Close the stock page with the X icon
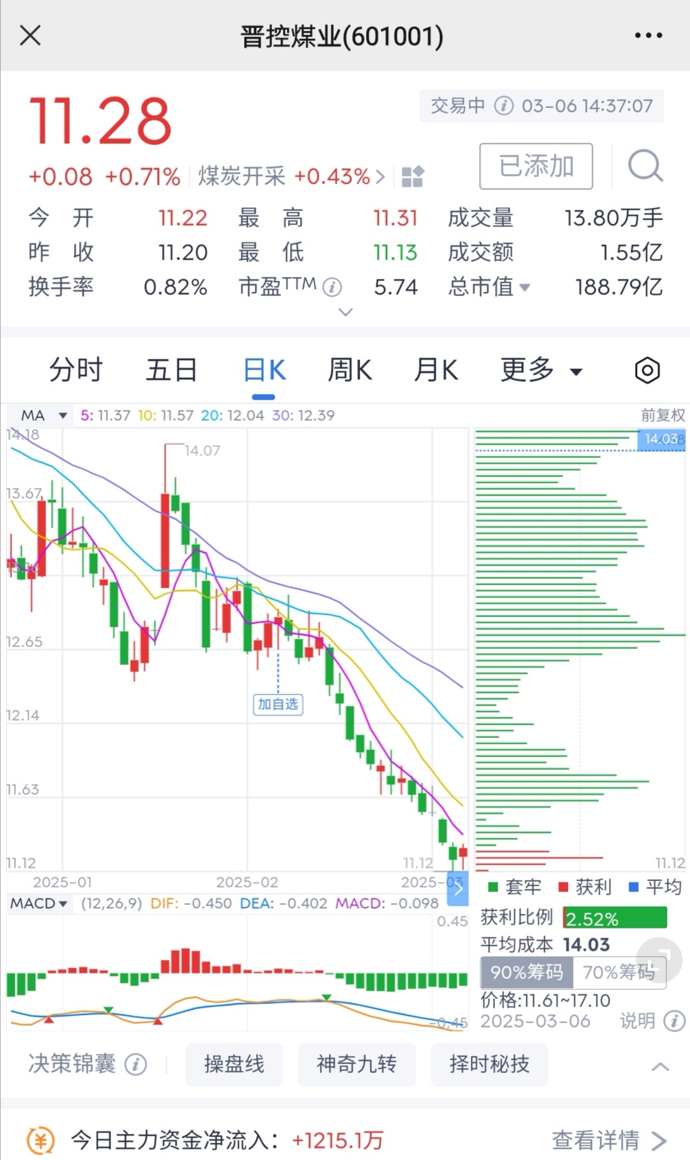 (30, 35)
